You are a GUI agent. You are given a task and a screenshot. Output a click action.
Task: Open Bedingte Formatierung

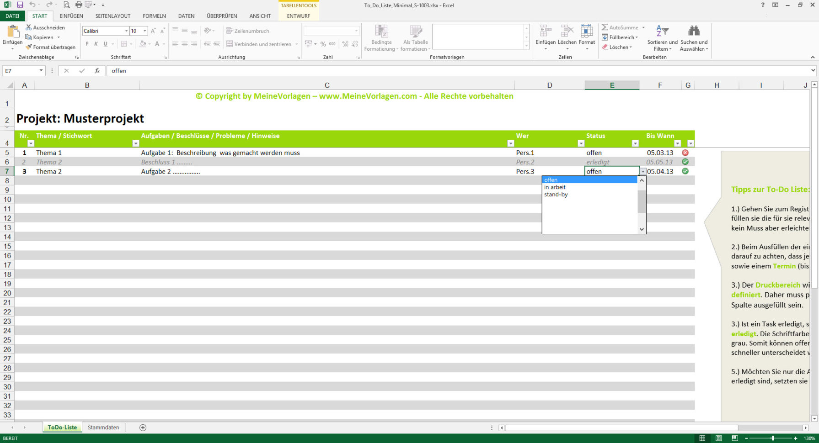(381, 38)
